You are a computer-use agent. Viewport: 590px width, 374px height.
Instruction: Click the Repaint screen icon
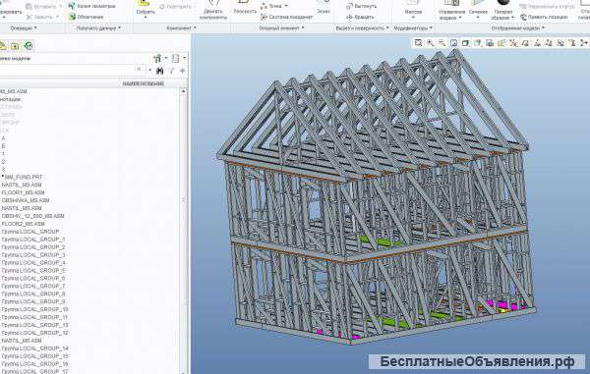(x=453, y=43)
